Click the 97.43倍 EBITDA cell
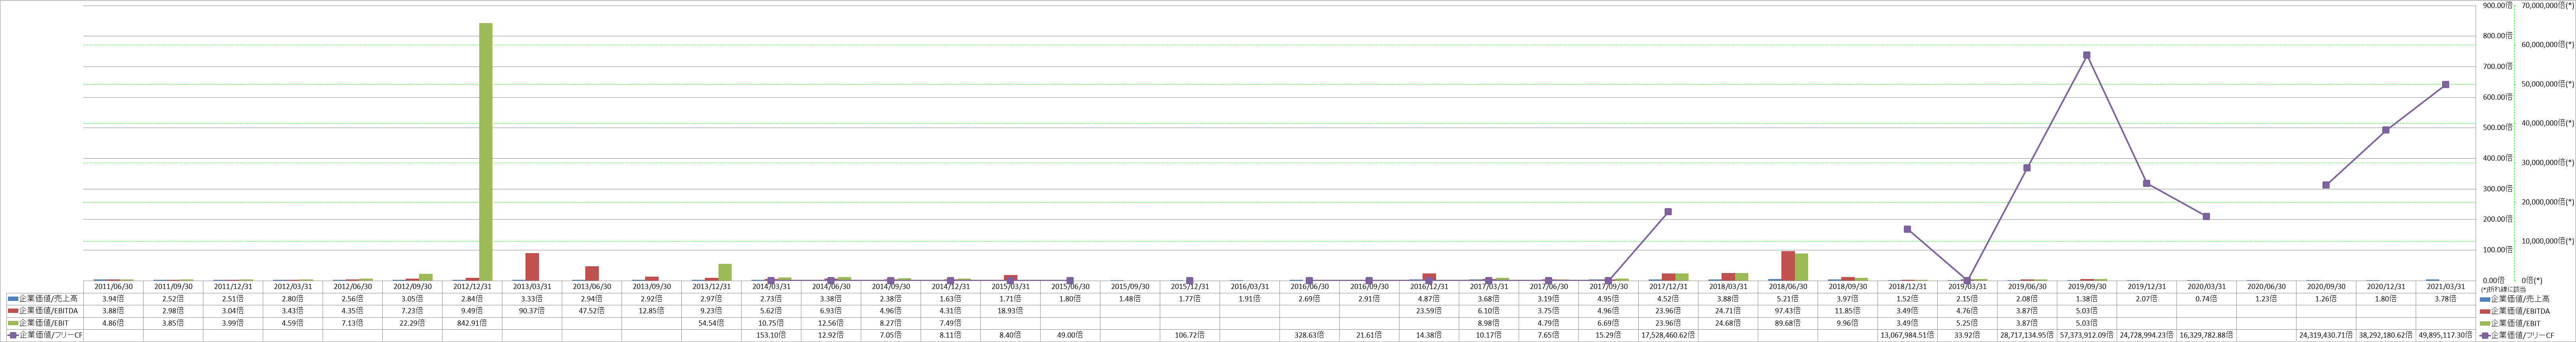2576x342 pixels. [1788, 310]
